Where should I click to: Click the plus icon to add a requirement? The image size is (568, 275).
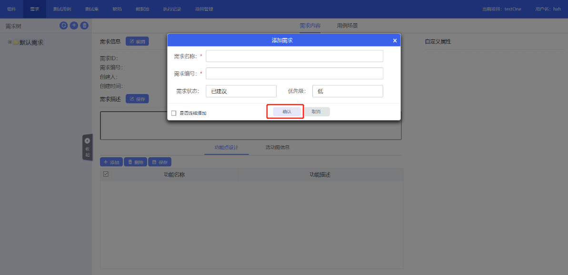74,26
